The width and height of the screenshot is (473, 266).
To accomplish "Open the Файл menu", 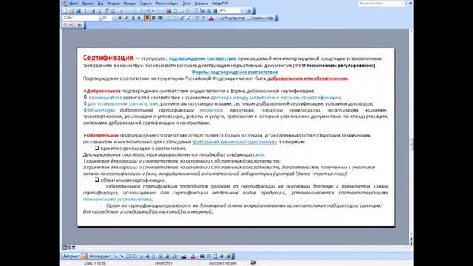I will 74,4.
